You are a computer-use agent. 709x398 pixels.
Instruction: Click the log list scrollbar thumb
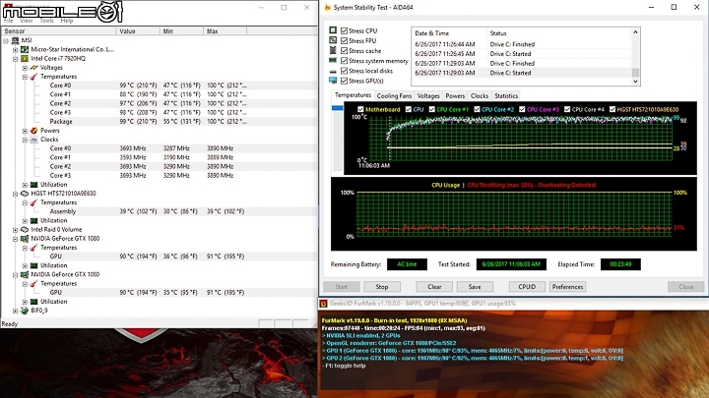[x=635, y=73]
